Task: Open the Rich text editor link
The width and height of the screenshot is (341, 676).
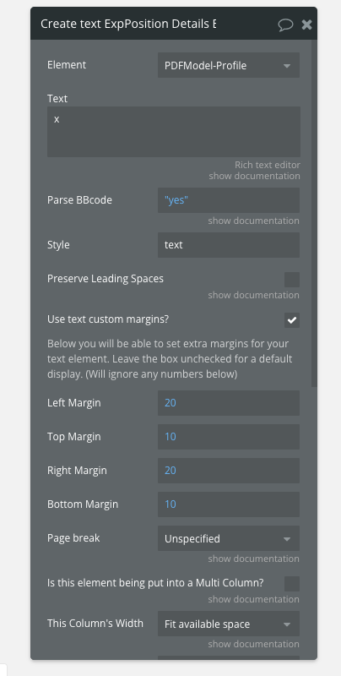Action: (268, 165)
